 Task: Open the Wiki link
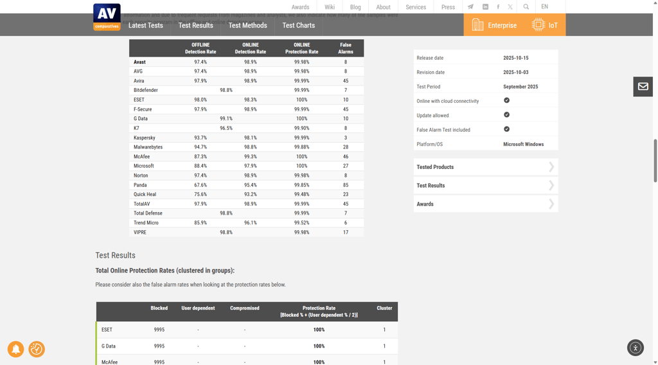tap(330, 7)
